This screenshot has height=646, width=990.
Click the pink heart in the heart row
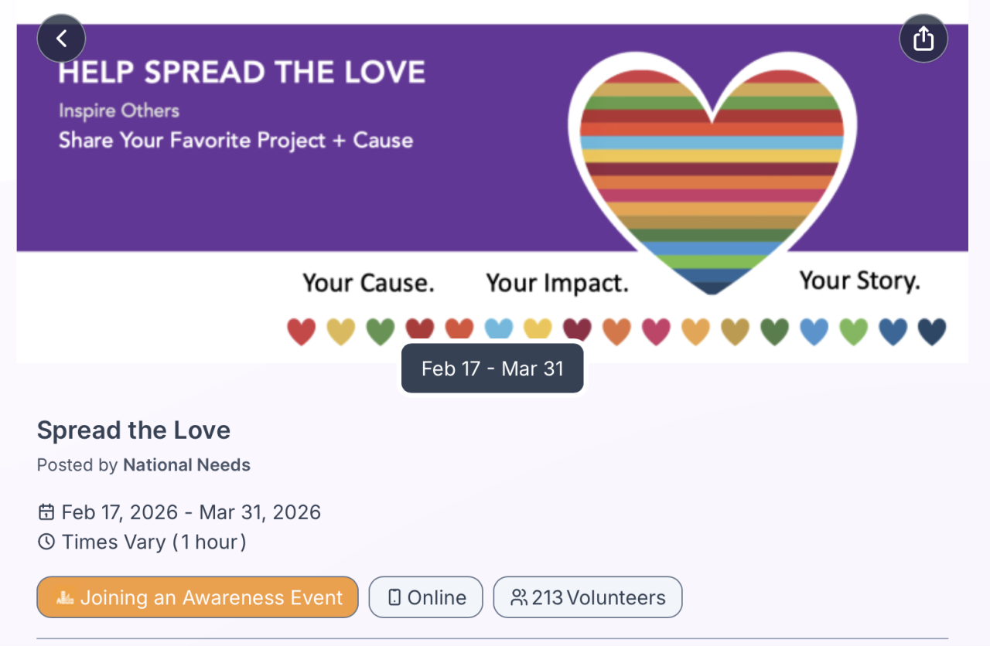(x=656, y=331)
